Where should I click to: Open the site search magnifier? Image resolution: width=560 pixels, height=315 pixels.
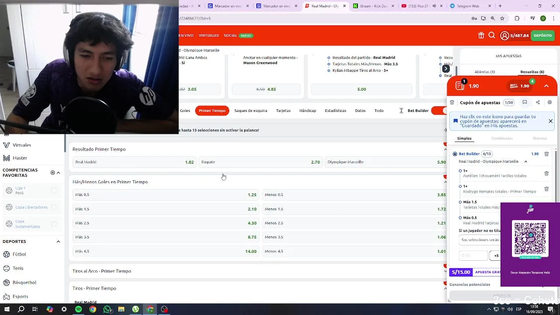pos(492,35)
